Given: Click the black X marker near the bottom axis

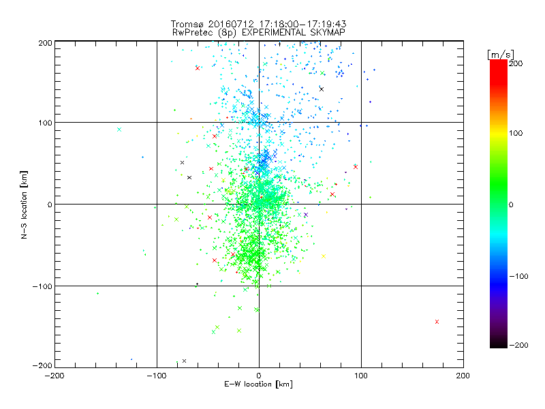Looking at the screenshot, I should (184, 361).
